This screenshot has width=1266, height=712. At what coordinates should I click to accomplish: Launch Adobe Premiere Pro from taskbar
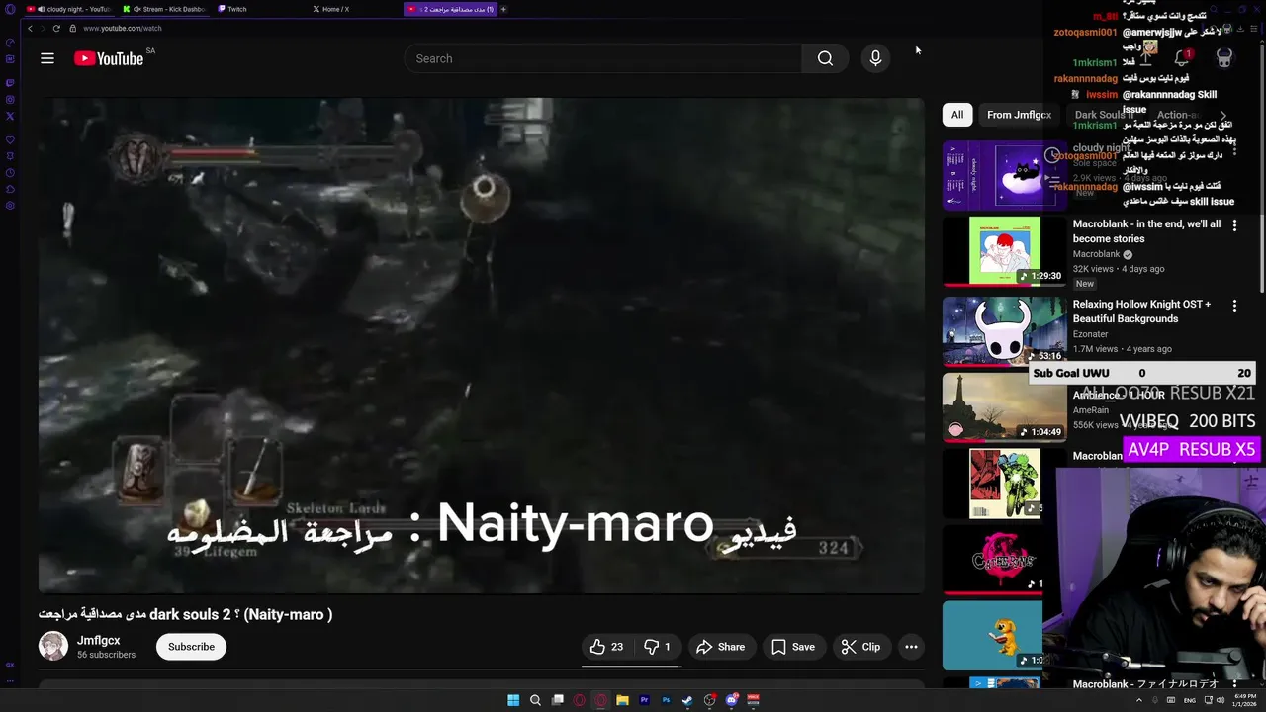tap(644, 700)
